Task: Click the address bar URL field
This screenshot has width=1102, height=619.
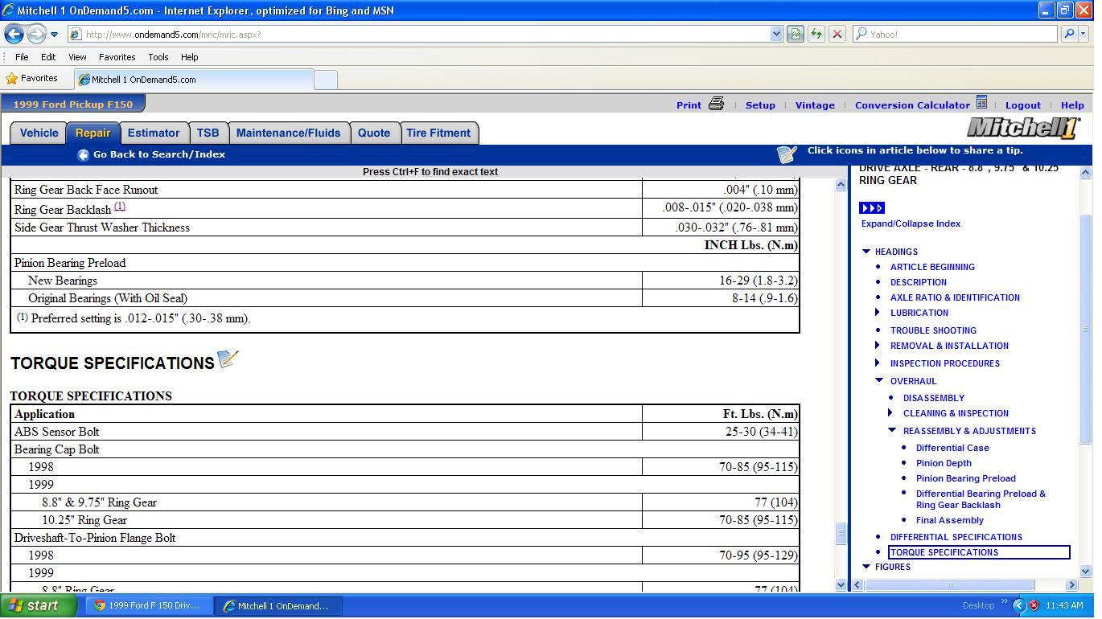Action: [x=418, y=35]
